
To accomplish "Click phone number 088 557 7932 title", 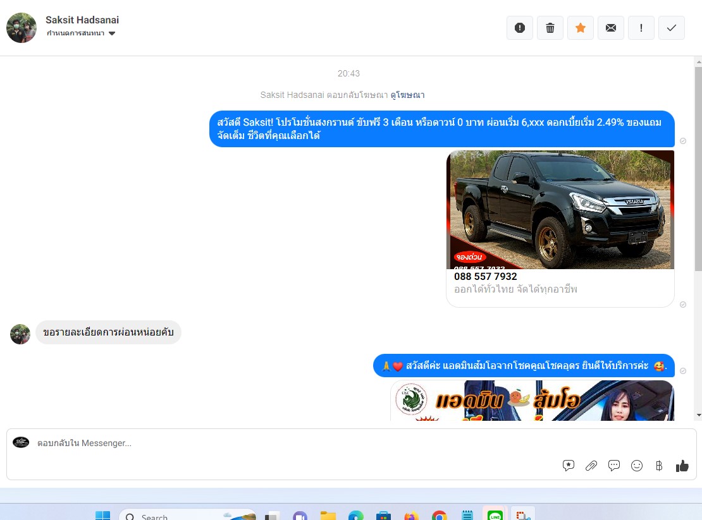I will tap(485, 276).
